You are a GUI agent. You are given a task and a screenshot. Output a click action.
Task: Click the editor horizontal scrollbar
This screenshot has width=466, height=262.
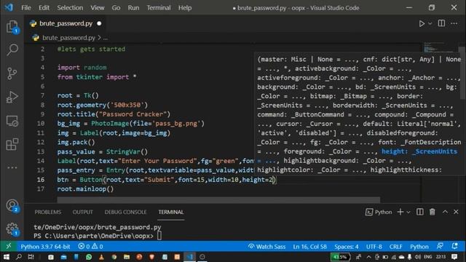[218, 199]
